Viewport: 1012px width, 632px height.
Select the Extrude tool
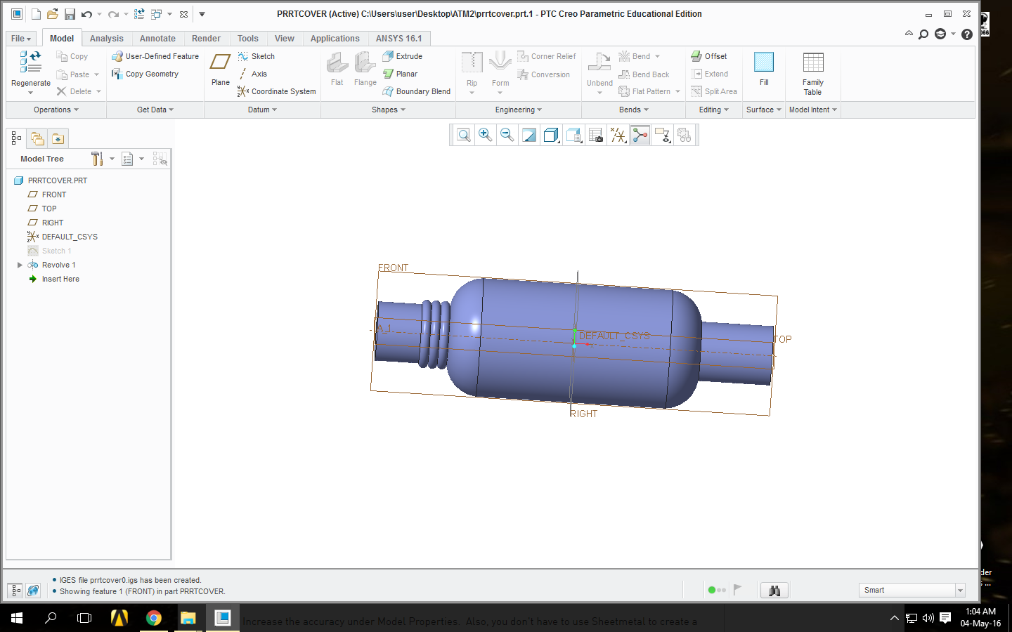coord(403,56)
